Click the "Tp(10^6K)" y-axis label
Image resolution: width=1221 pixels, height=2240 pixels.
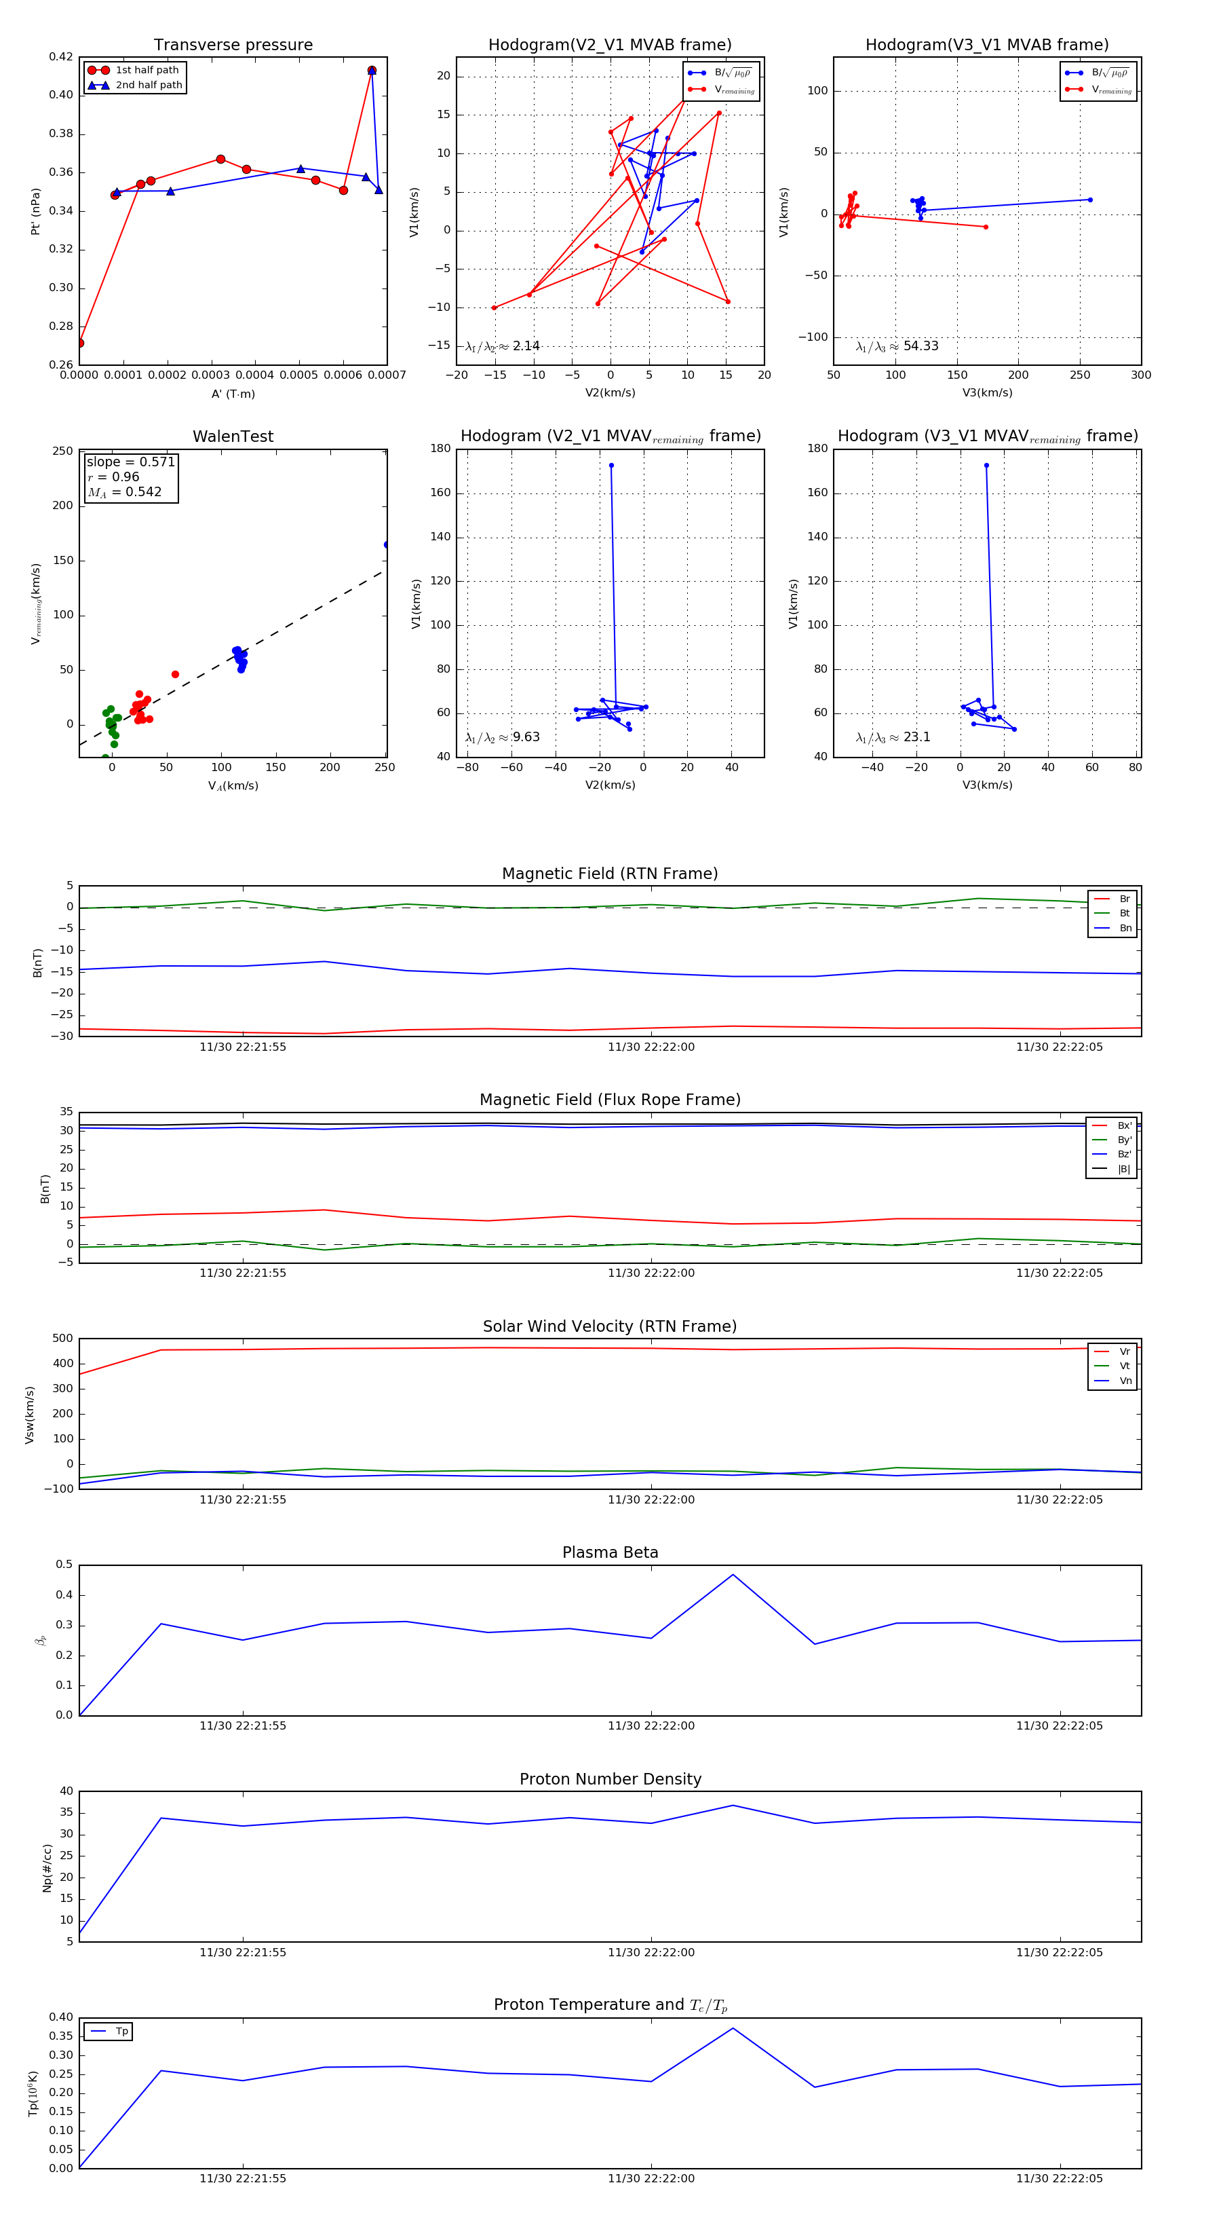tap(33, 2094)
